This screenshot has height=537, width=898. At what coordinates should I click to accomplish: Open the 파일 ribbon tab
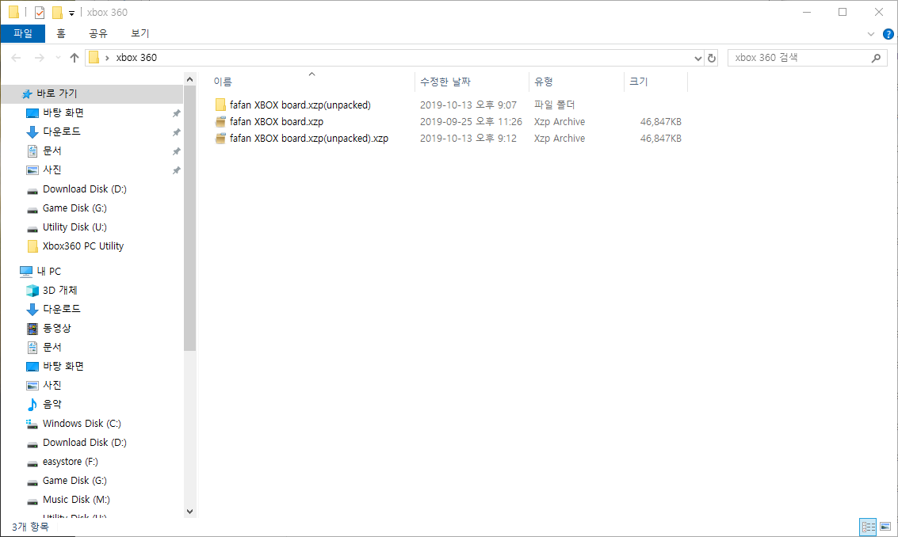point(23,34)
